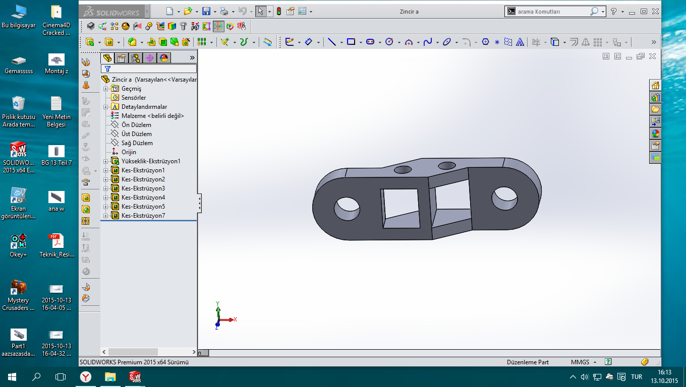686x387 pixels.
Task: Open the File Properties icon
Action: point(291,11)
